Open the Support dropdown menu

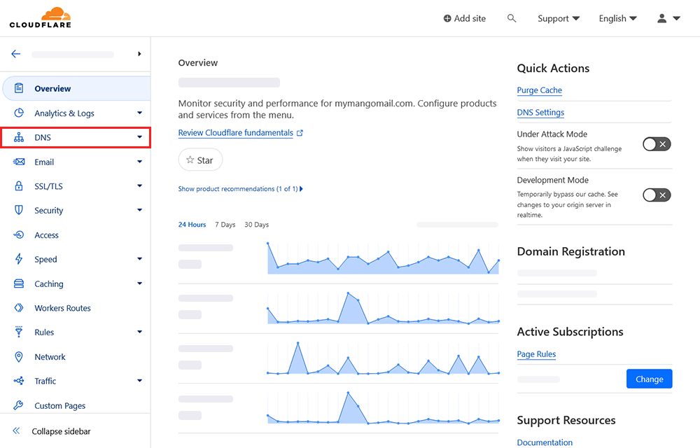[x=559, y=18]
